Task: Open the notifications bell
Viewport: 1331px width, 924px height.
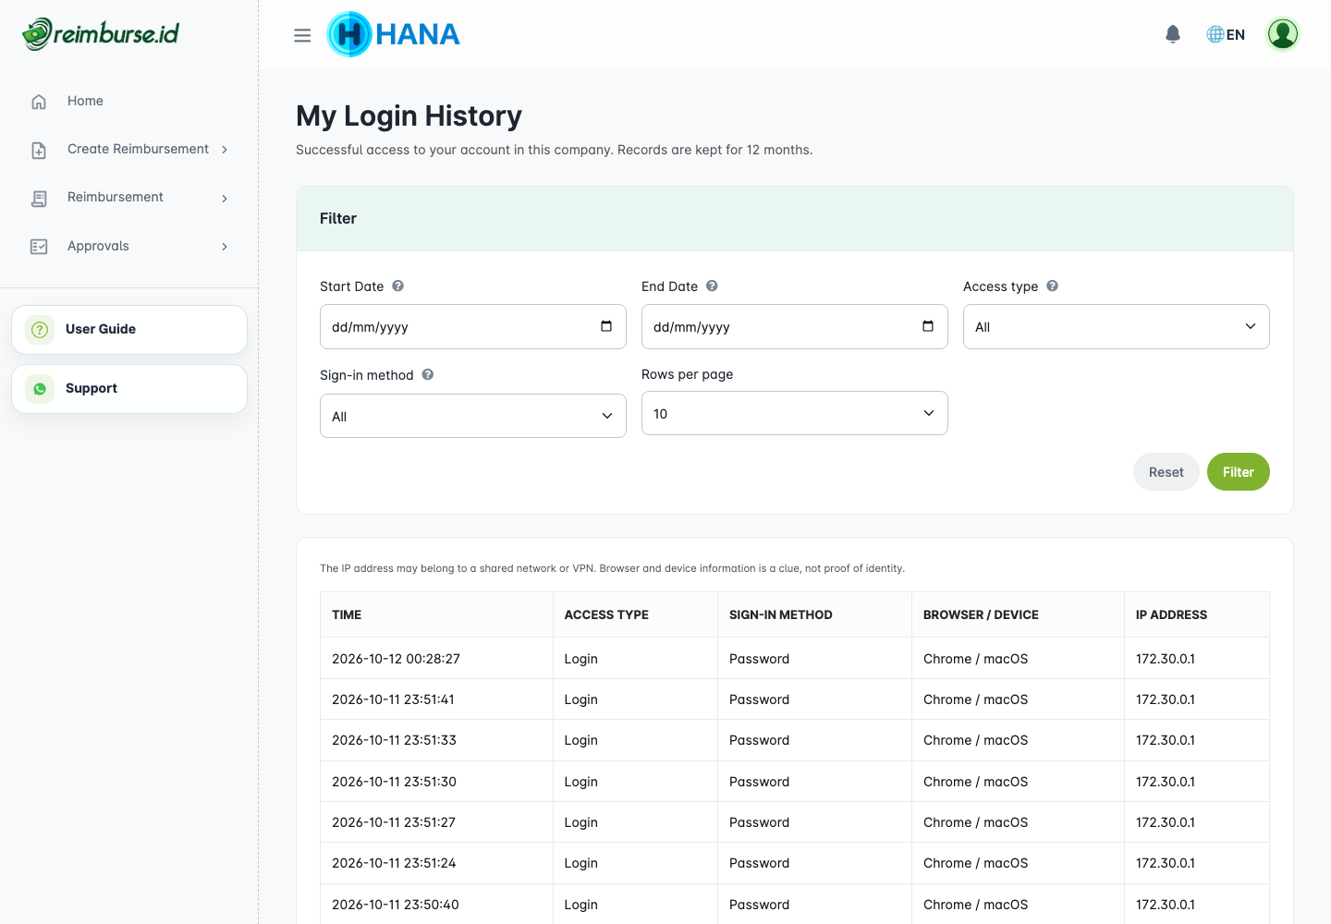Action: tap(1173, 34)
